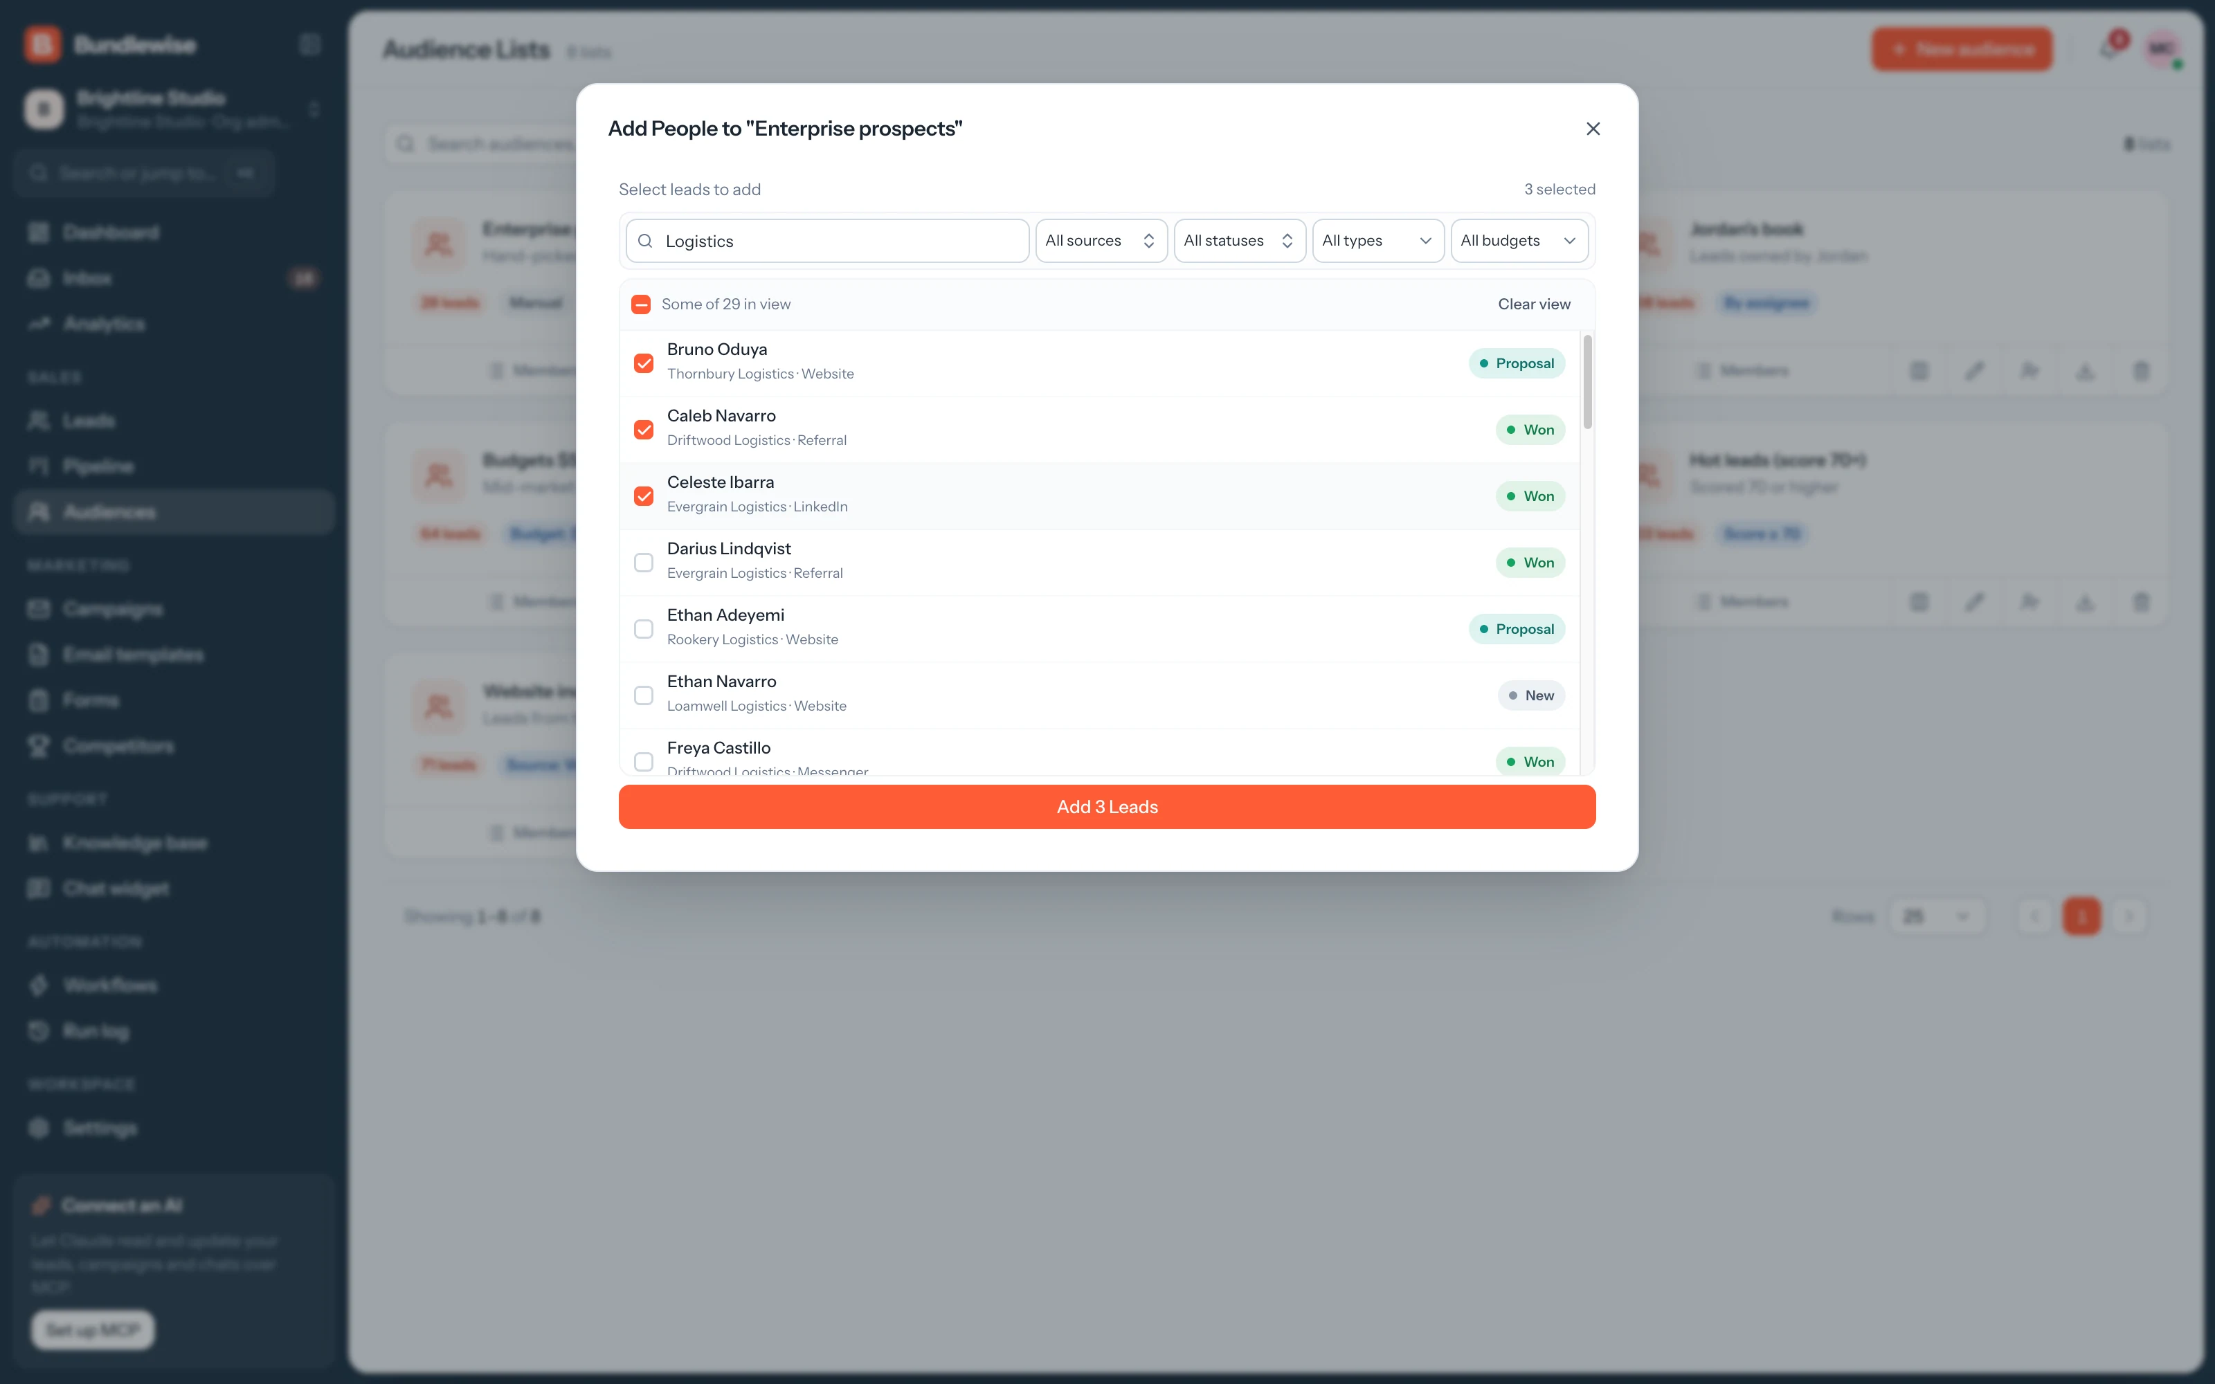The width and height of the screenshot is (2215, 1384).
Task: Uncheck Caleb Navarro lead checkbox
Action: [x=644, y=430]
